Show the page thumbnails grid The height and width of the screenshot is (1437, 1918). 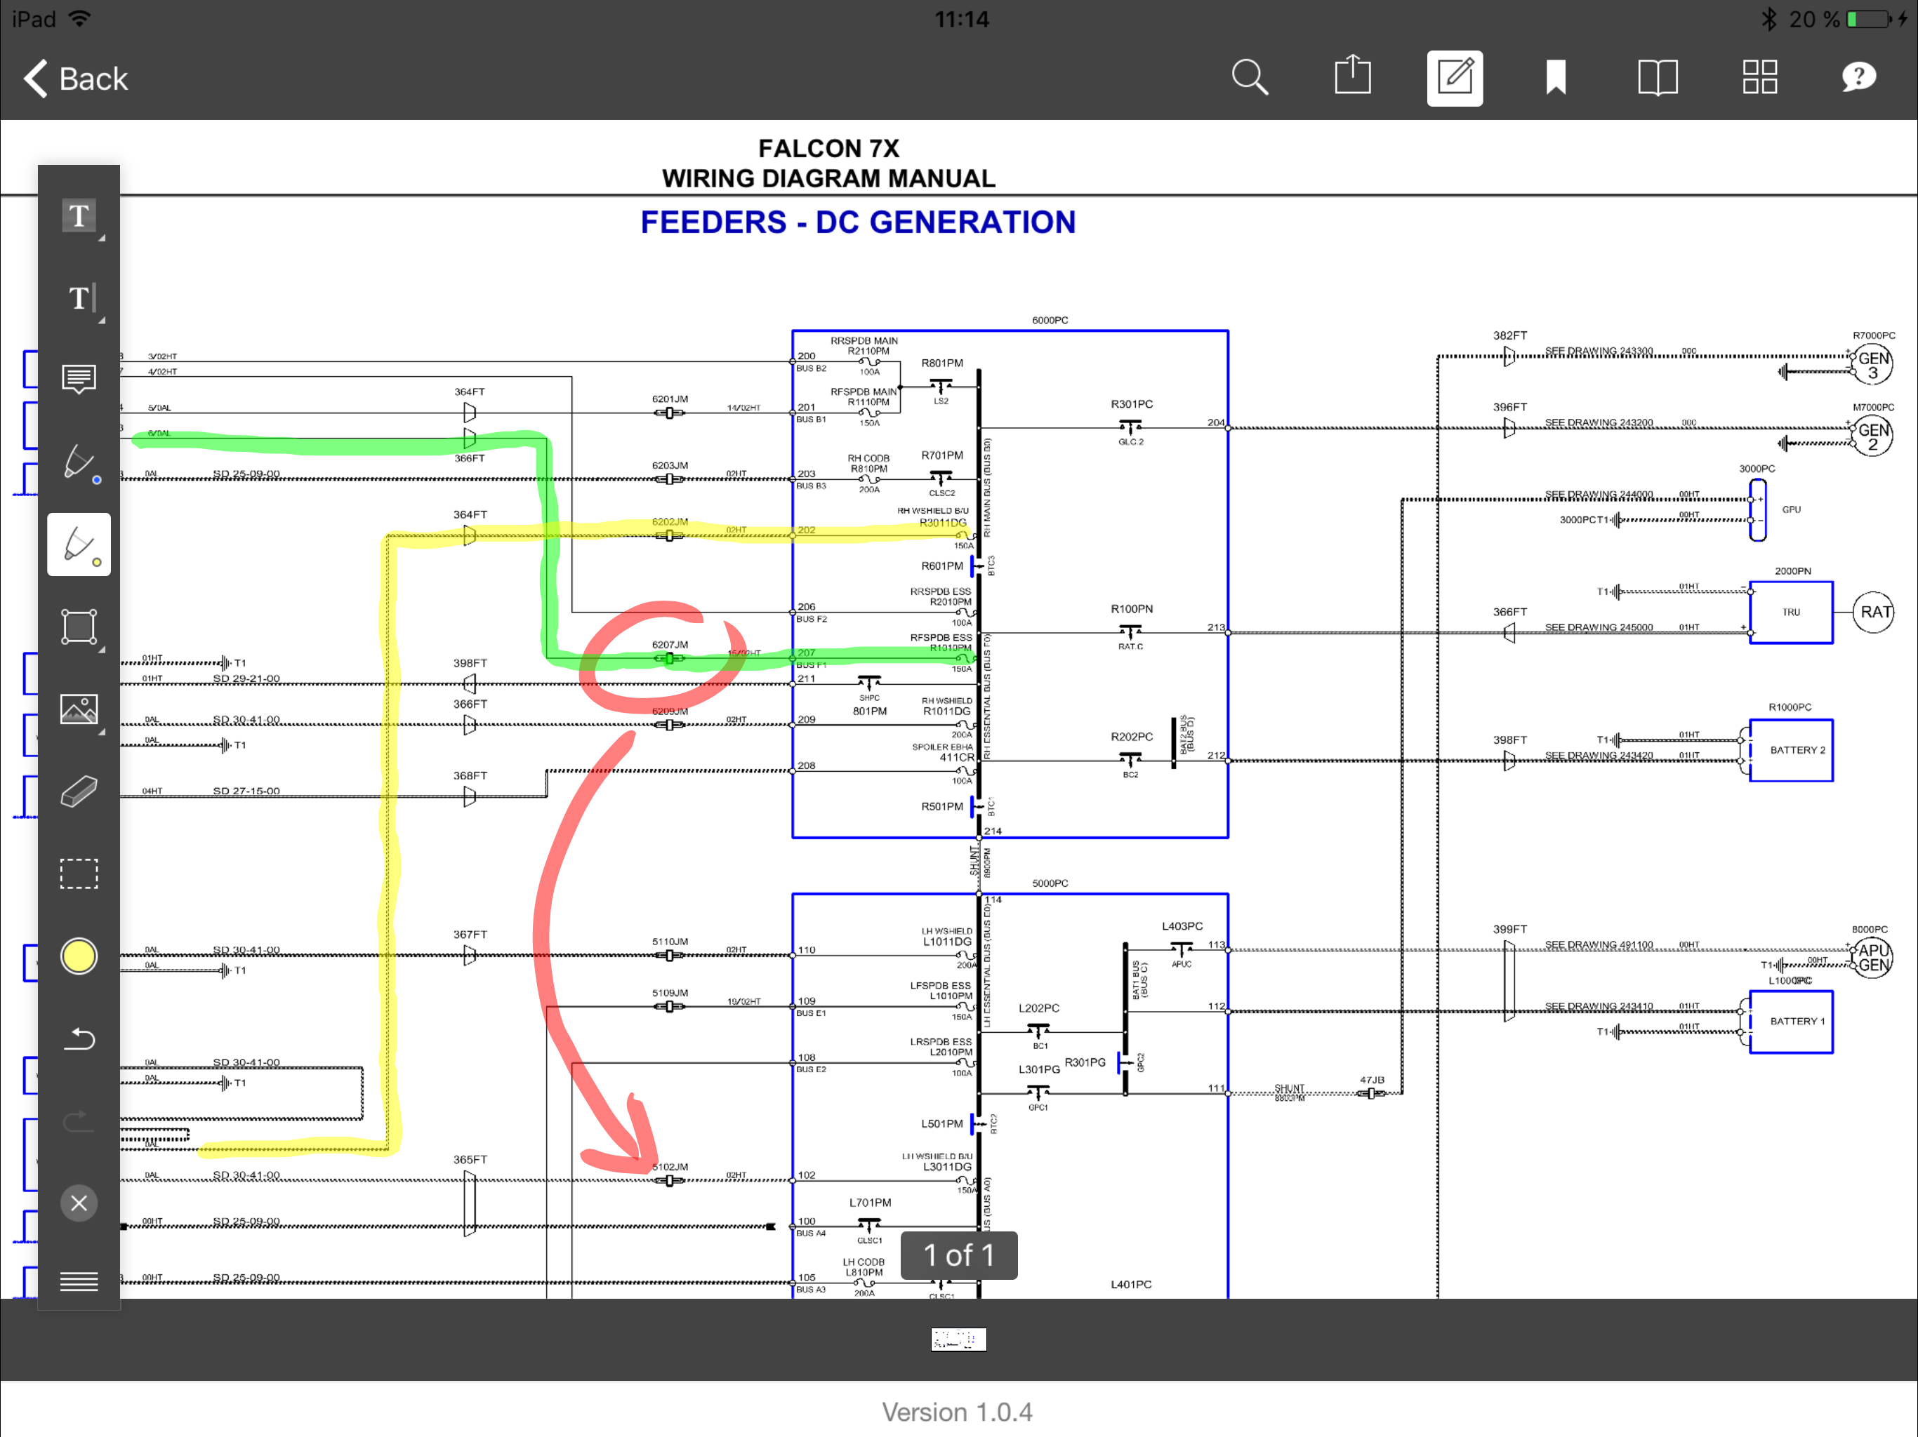(1759, 78)
